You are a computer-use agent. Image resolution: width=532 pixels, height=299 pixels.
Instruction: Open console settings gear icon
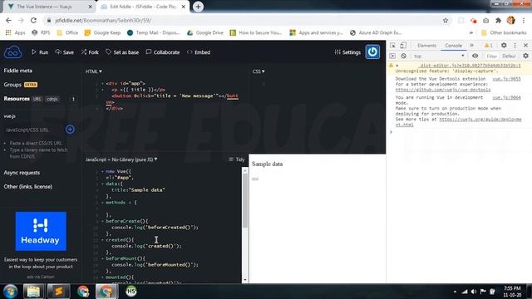tap(525, 56)
